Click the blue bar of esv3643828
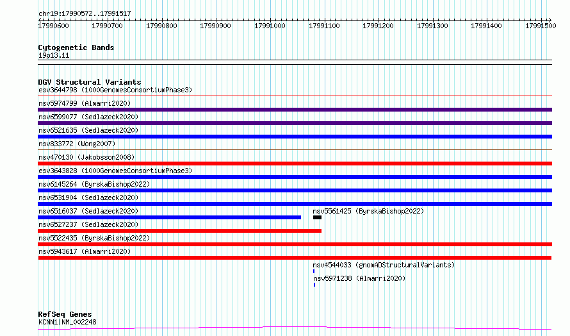This screenshot has height=336, width=570. click(295, 177)
